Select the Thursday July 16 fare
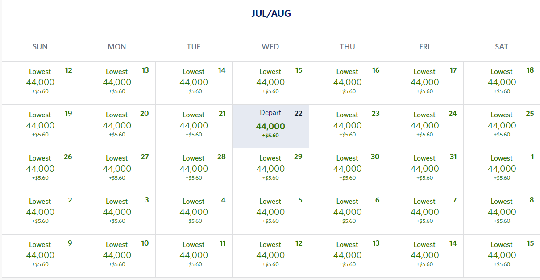Screen dimensions: 540x280 (x=347, y=82)
